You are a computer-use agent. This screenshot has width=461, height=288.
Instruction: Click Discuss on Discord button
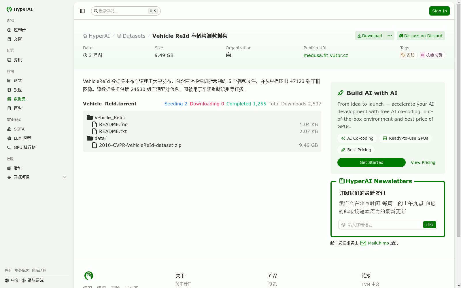421,36
